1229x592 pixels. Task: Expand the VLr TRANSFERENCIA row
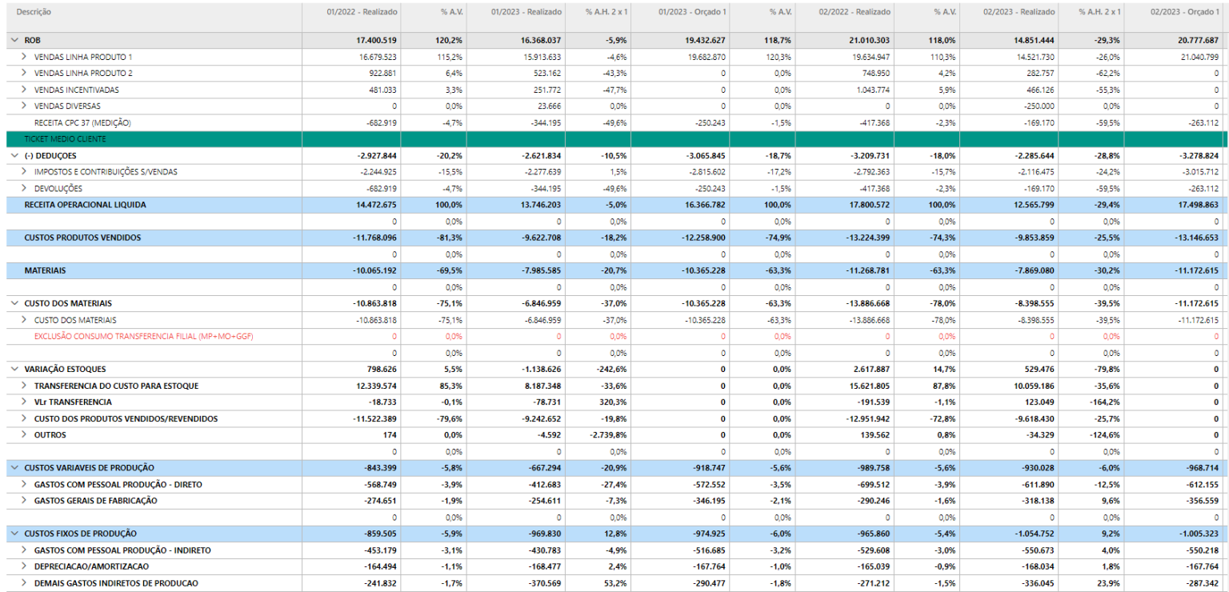click(x=24, y=402)
